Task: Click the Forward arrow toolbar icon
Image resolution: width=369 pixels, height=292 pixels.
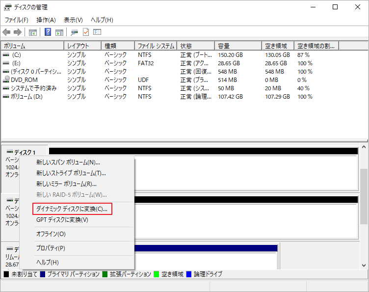Action: coord(18,32)
